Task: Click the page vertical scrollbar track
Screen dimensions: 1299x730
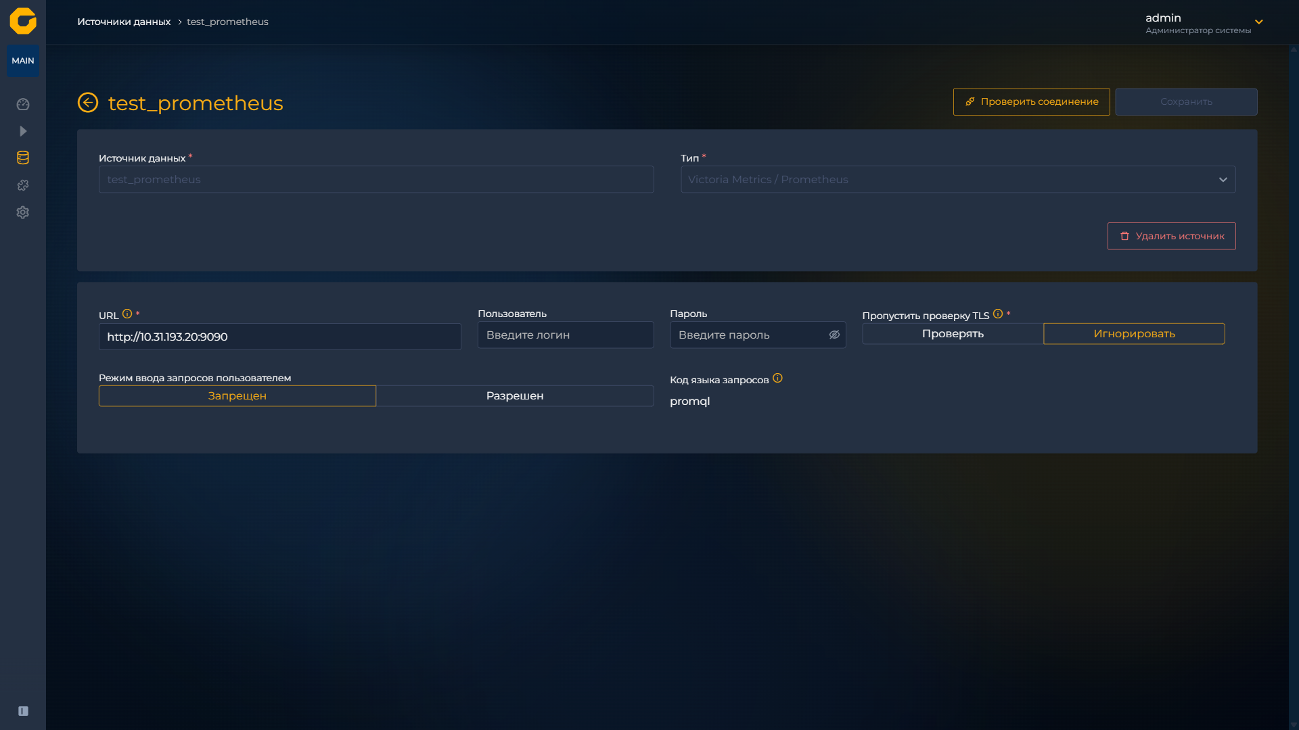Action: coord(1294,387)
